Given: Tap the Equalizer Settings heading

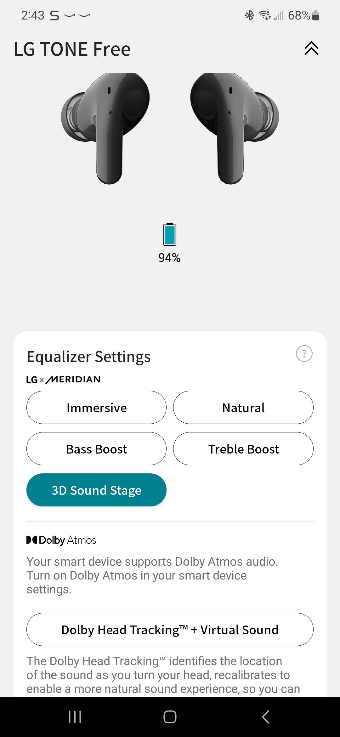Looking at the screenshot, I should (x=89, y=357).
